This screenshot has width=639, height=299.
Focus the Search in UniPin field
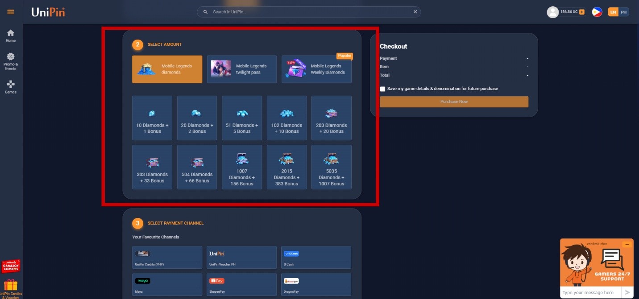[x=309, y=12]
